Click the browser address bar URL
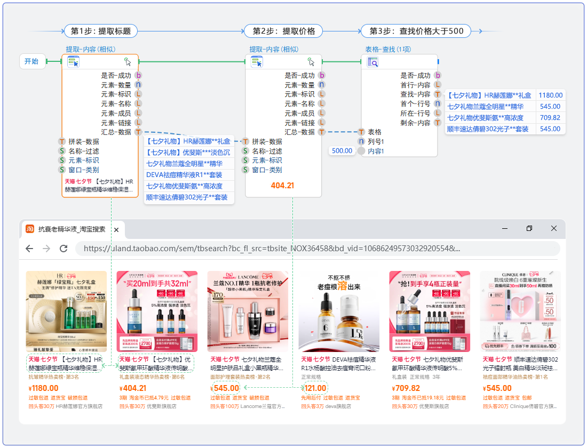Viewport: 587px width, 448px height. (x=272, y=249)
